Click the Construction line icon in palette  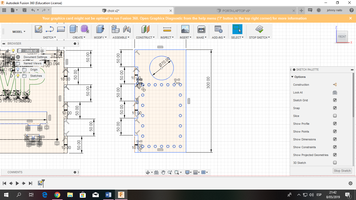click(335, 85)
